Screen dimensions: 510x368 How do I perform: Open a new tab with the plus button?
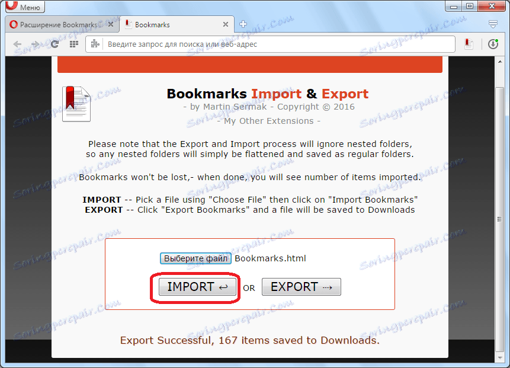click(x=243, y=24)
